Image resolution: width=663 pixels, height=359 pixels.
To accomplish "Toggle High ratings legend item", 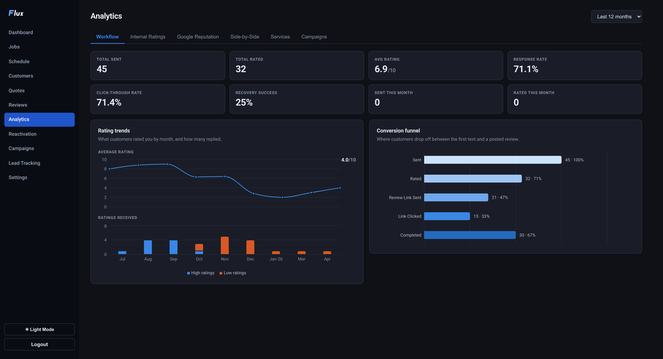I will click(201, 273).
